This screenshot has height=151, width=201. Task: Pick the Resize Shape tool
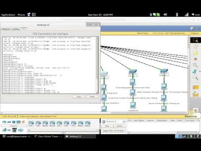click(x=196, y=78)
